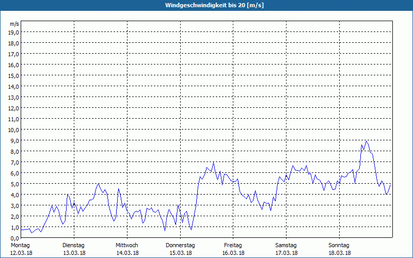Click the 'Dienstag' day label
Image resolution: width=413 pixels, height=258 pixels.
(73, 246)
